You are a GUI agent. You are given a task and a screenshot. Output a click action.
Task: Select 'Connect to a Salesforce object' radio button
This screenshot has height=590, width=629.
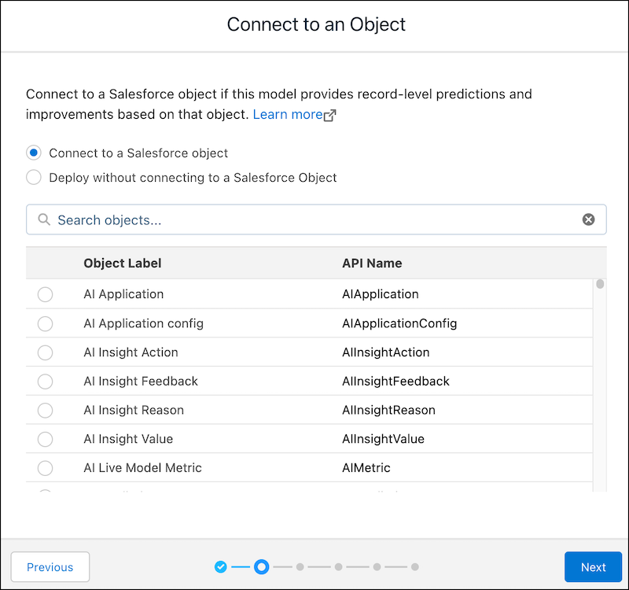(x=34, y=153)
